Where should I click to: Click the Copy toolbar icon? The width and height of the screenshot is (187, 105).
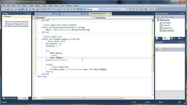click(30, 9)
